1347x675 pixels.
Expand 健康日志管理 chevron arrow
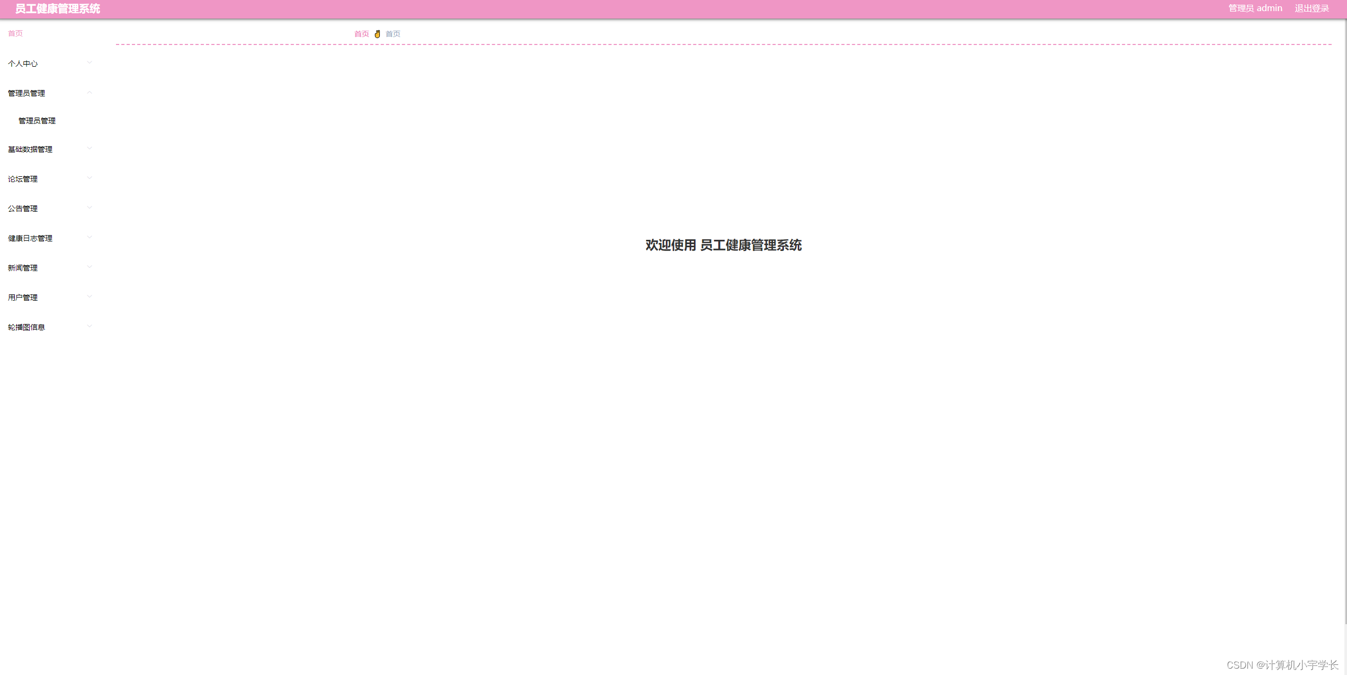[90, 237]
